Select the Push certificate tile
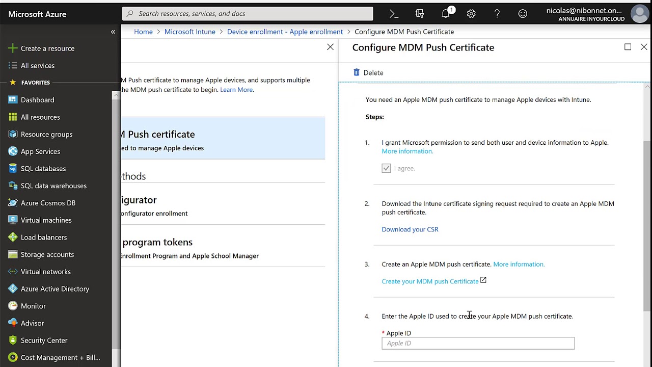Screen dimensions: 652x367 click(223, 138)
